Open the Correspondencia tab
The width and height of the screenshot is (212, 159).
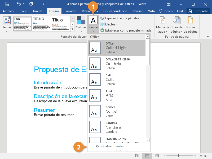tap(115, 11)
